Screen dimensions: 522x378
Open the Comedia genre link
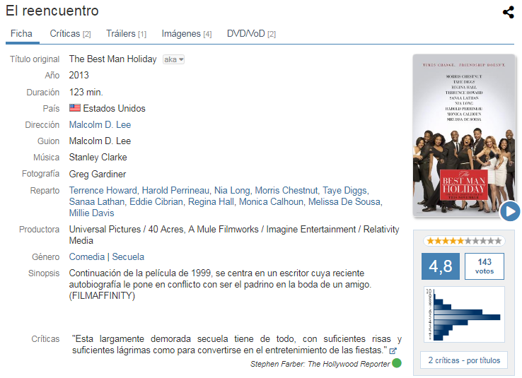(86, 256)
